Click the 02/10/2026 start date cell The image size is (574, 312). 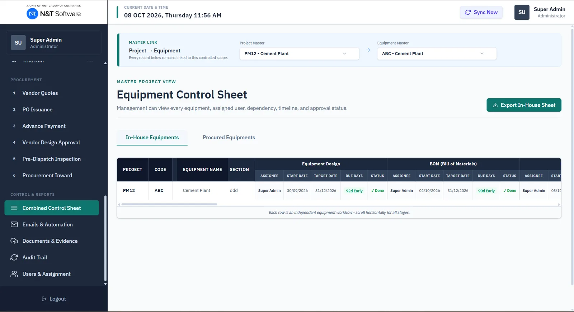tap(429, 191)
